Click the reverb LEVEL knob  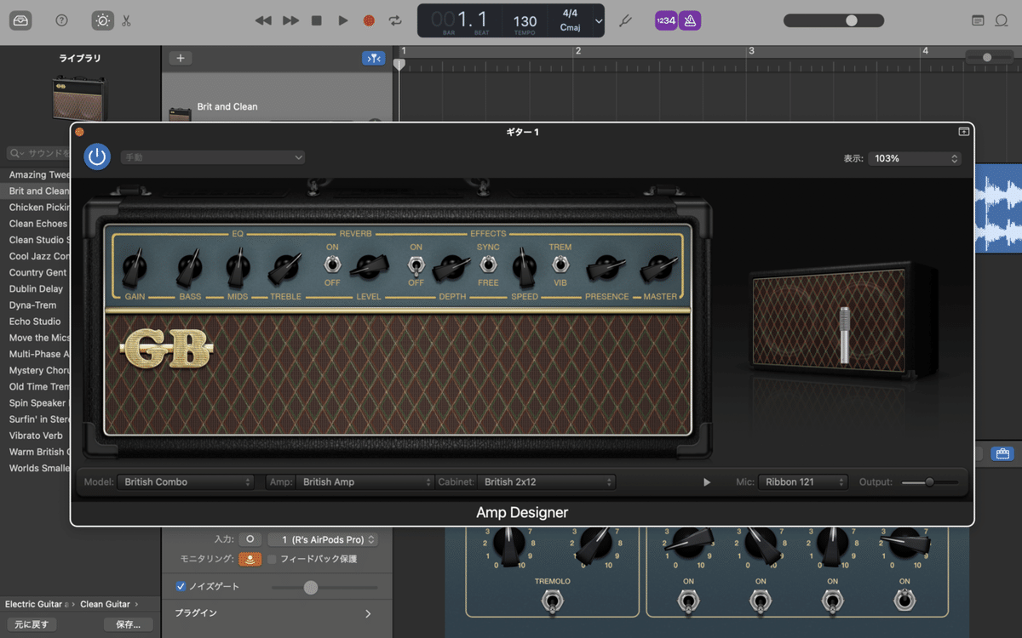click(369, 269)
